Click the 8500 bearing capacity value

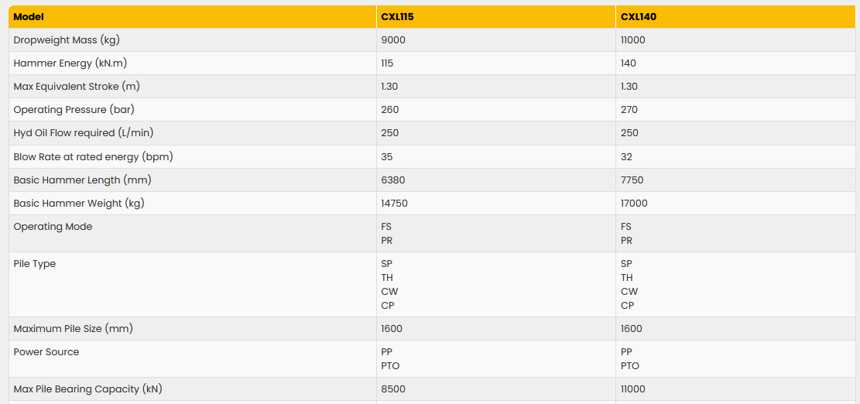pos(393,389)
